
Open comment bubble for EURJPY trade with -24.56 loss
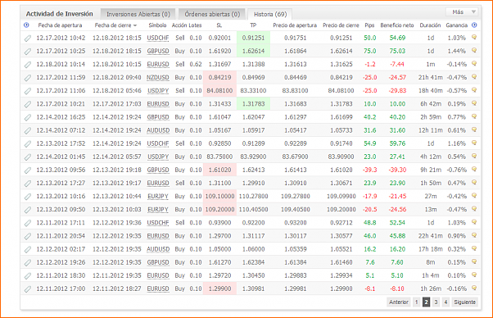pos(474,209)
